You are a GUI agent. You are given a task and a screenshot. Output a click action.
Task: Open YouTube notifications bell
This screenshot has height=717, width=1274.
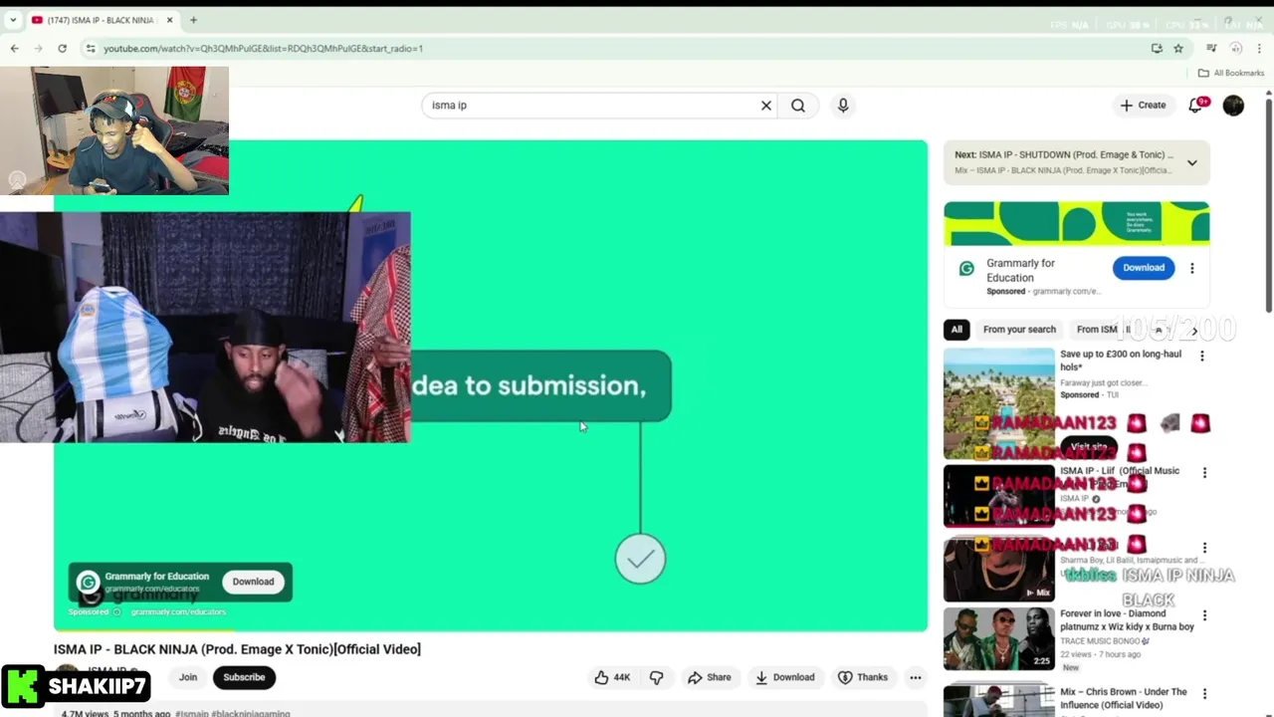(x=1196, y=106)
